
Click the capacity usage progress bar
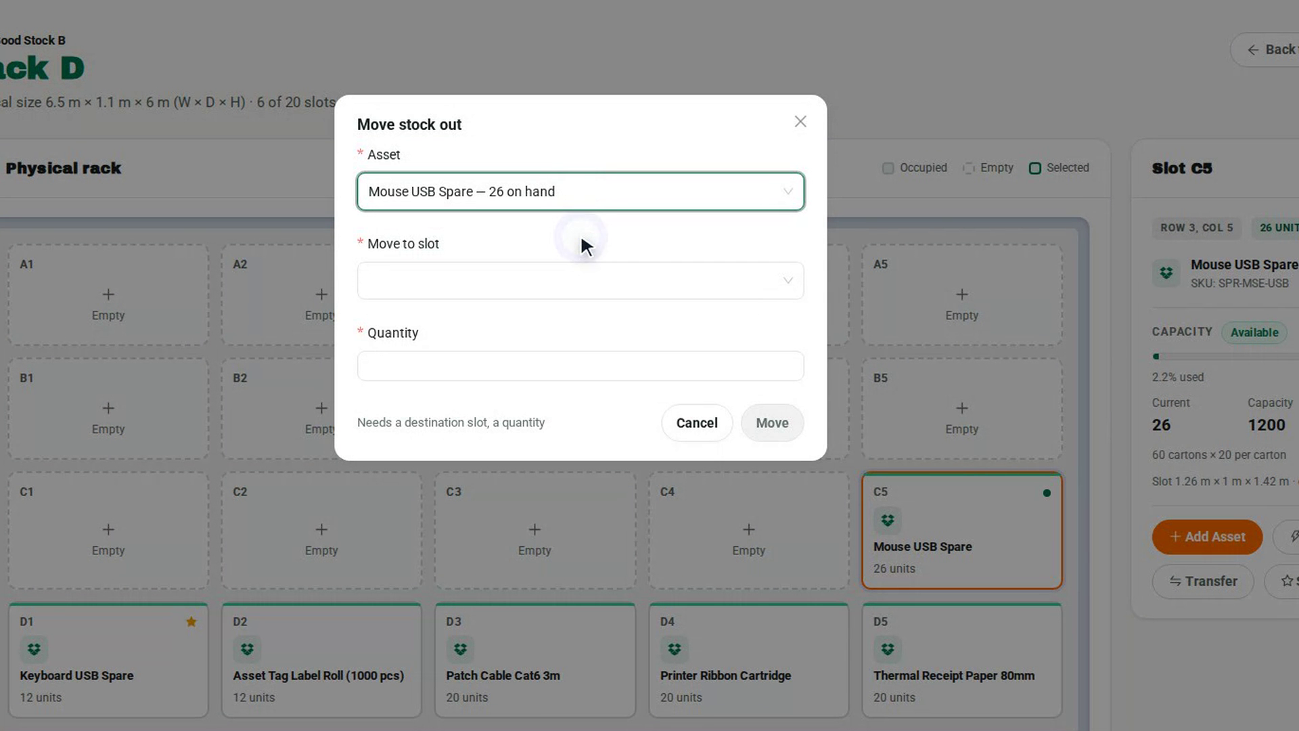pos(1225,357)
